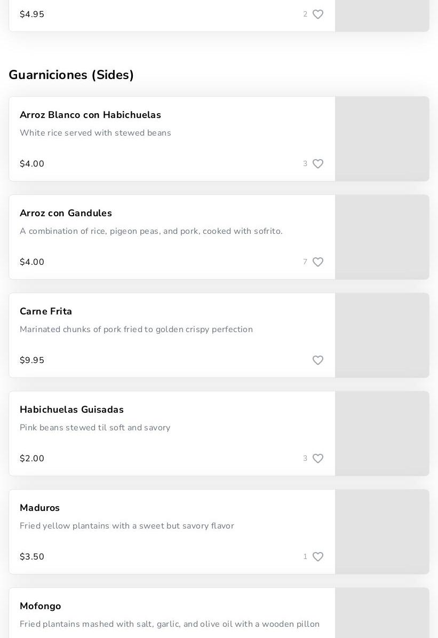
Task: Open Habichuelas Guisadas details
Action: (x=71, y=409)
